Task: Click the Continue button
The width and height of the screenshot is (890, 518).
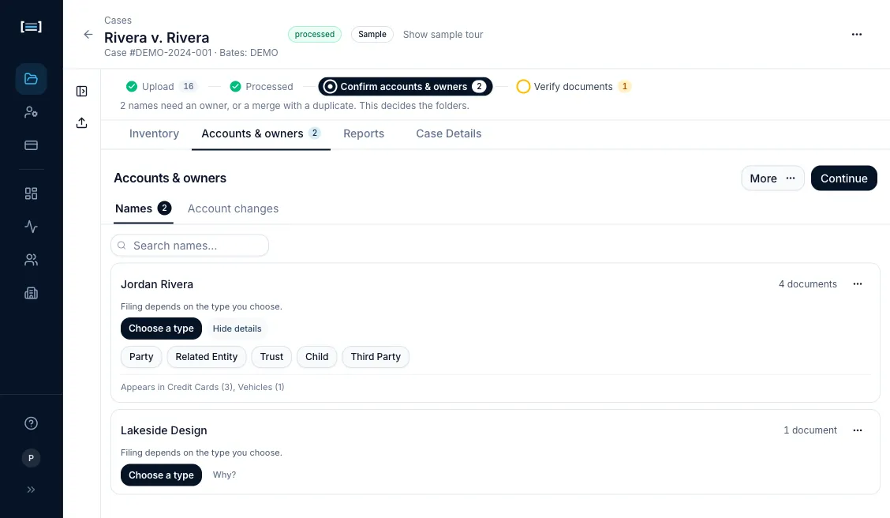Action: (843, 178)
